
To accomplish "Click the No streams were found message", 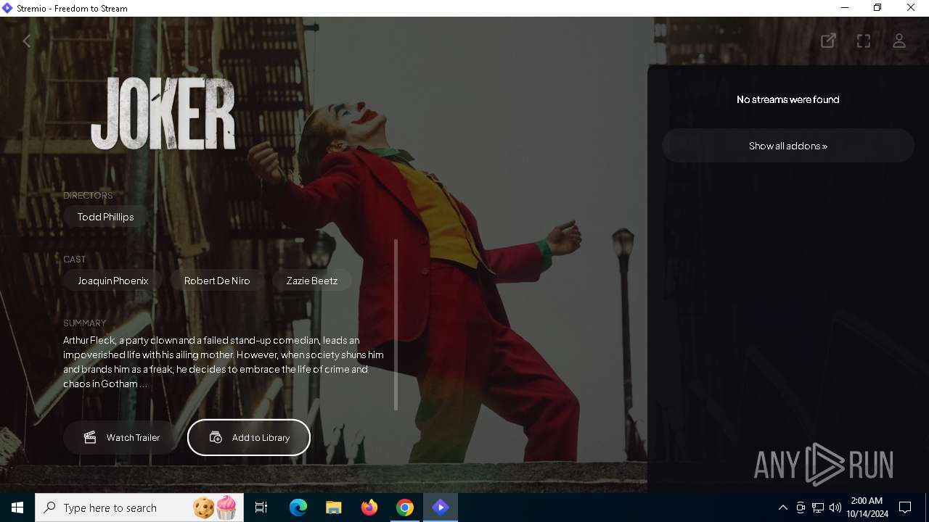I will [x=788, y=99].
